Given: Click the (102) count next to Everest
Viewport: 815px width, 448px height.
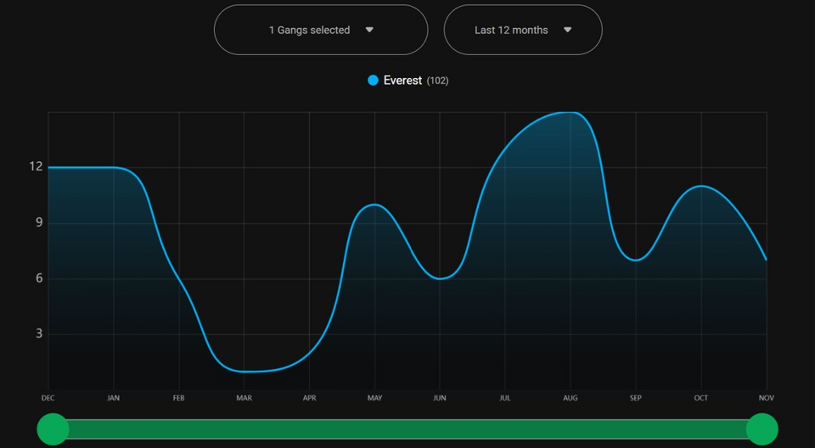Looking at the screenshot, I should pyautogui.click(x=437, y=81).
